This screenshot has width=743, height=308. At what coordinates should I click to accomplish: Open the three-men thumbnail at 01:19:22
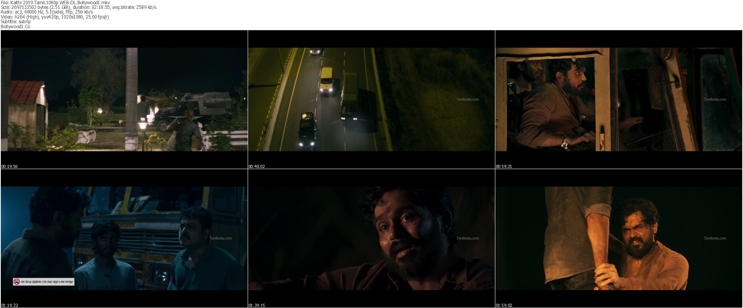[124, 238]
